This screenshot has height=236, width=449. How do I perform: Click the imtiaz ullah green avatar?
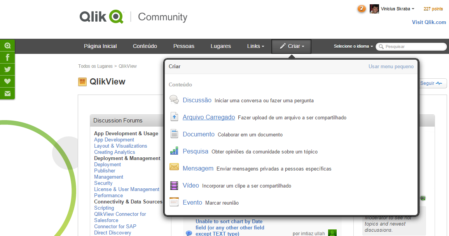click(x=332, y=233)
